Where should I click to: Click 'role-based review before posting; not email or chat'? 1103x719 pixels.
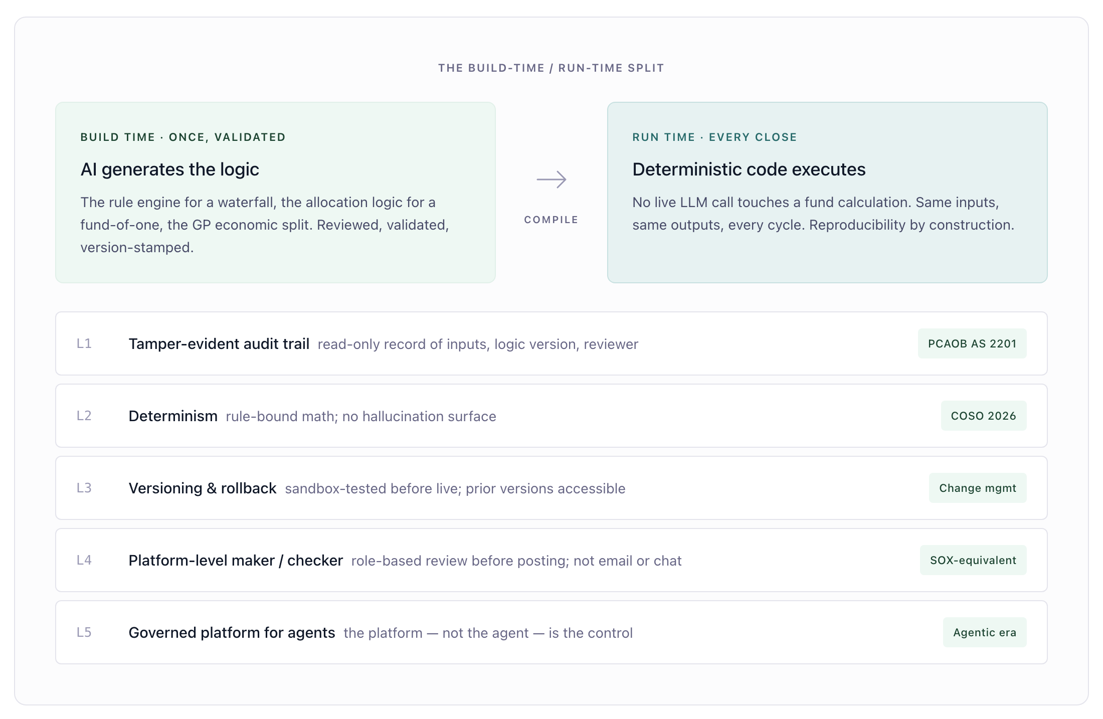point(516,561)
